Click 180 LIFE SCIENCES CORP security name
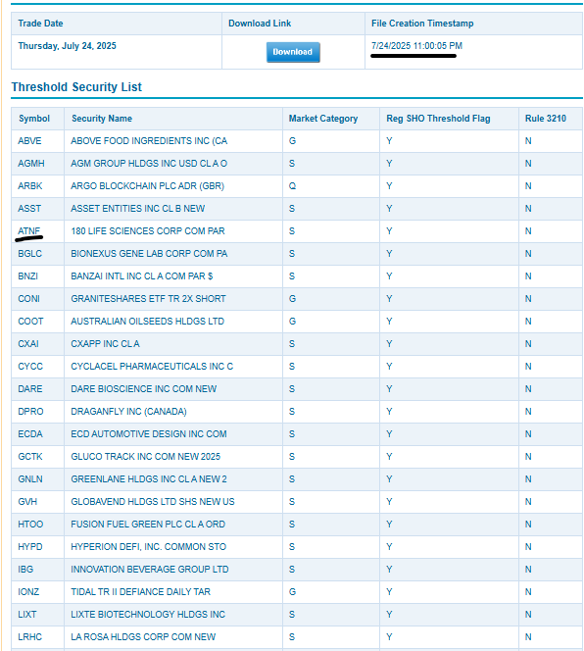 pyautogui.click(x=148, y=230)
